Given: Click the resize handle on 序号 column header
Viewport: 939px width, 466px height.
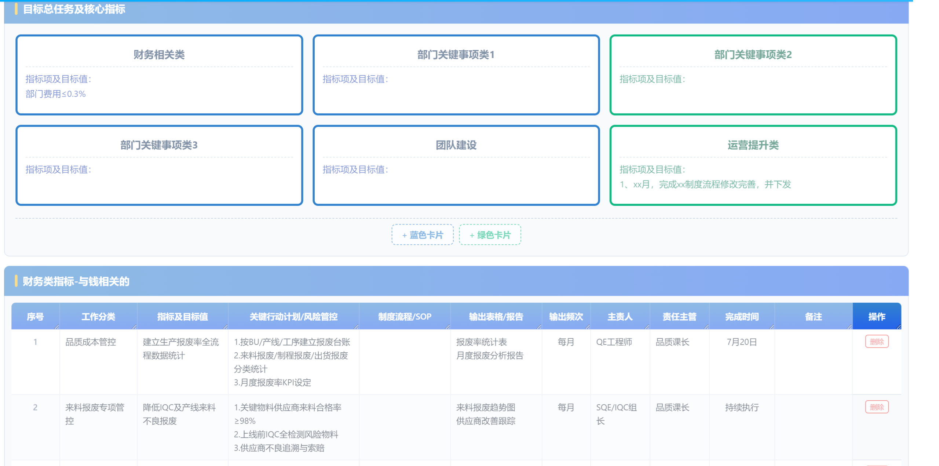Looking at the screenshot, I should [56, 327].
